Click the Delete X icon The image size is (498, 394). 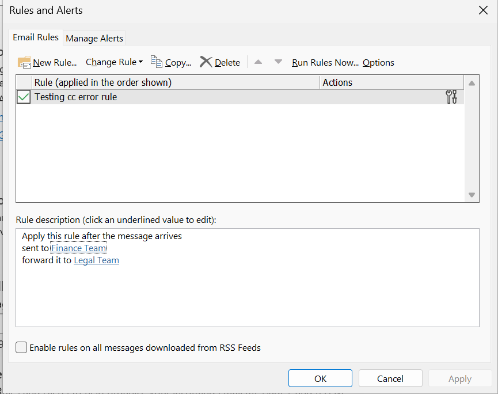[x=206, y=62]
